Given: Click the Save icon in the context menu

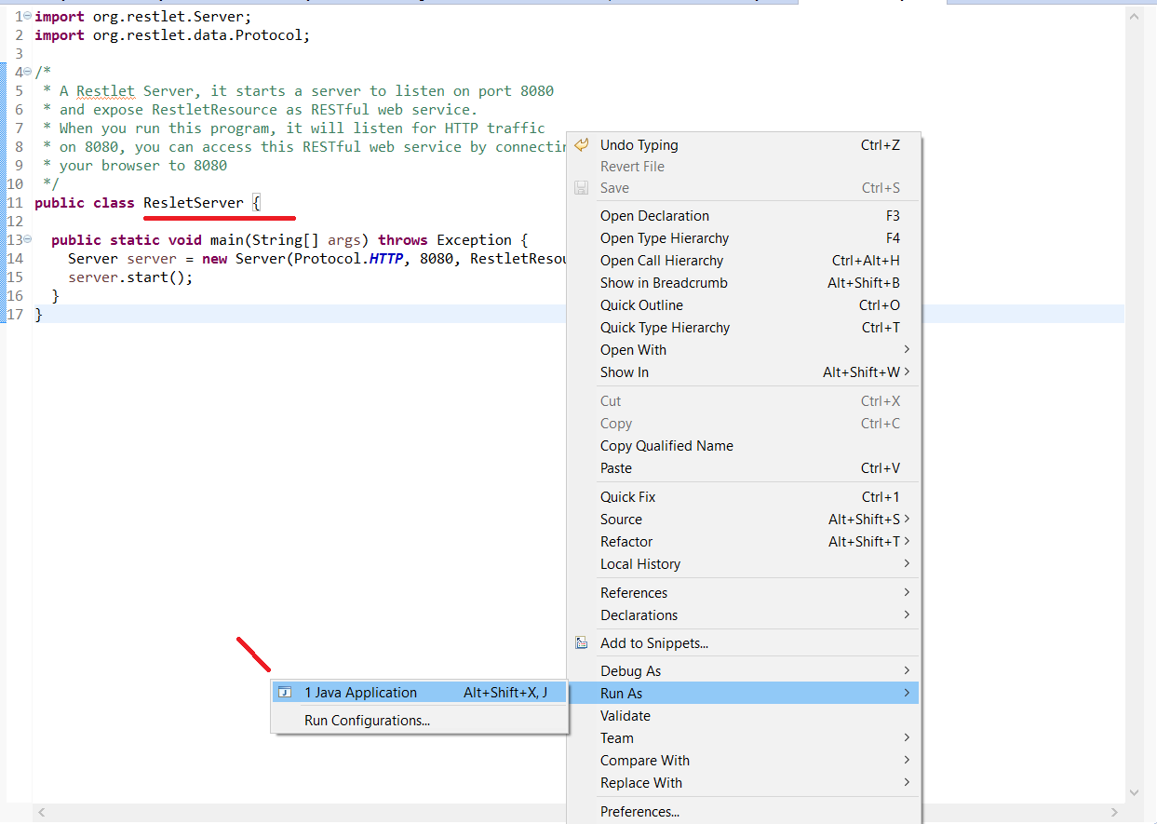Looking at the screenshot, I should [x=582, y=187].
